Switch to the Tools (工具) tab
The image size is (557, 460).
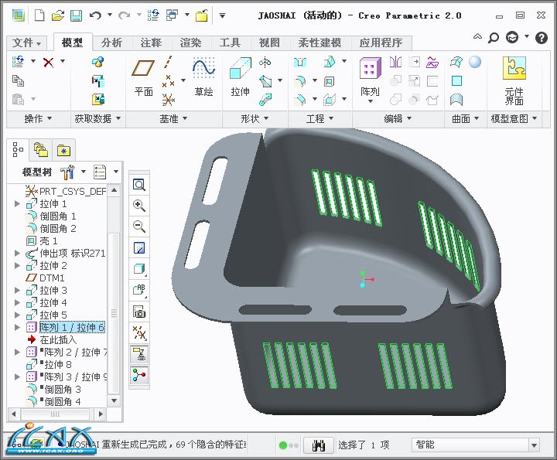[230, 43]
